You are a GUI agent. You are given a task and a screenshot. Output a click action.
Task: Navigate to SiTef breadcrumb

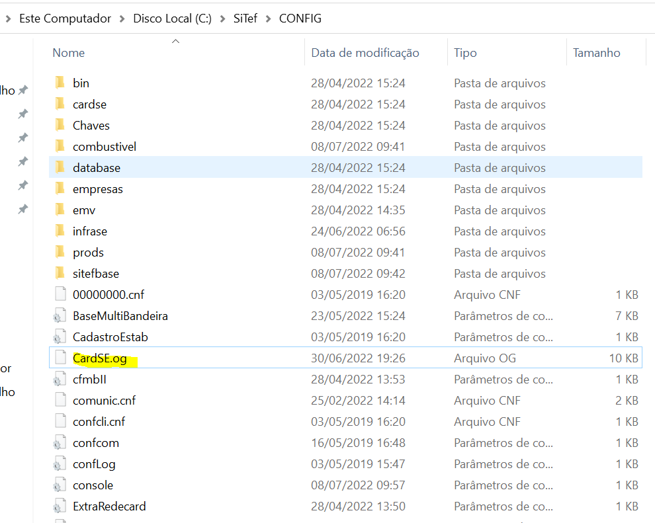pyautogui.click(x=245, y=19)
